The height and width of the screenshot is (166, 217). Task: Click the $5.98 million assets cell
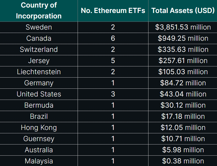pyautogui.click(x=183, y=150)
